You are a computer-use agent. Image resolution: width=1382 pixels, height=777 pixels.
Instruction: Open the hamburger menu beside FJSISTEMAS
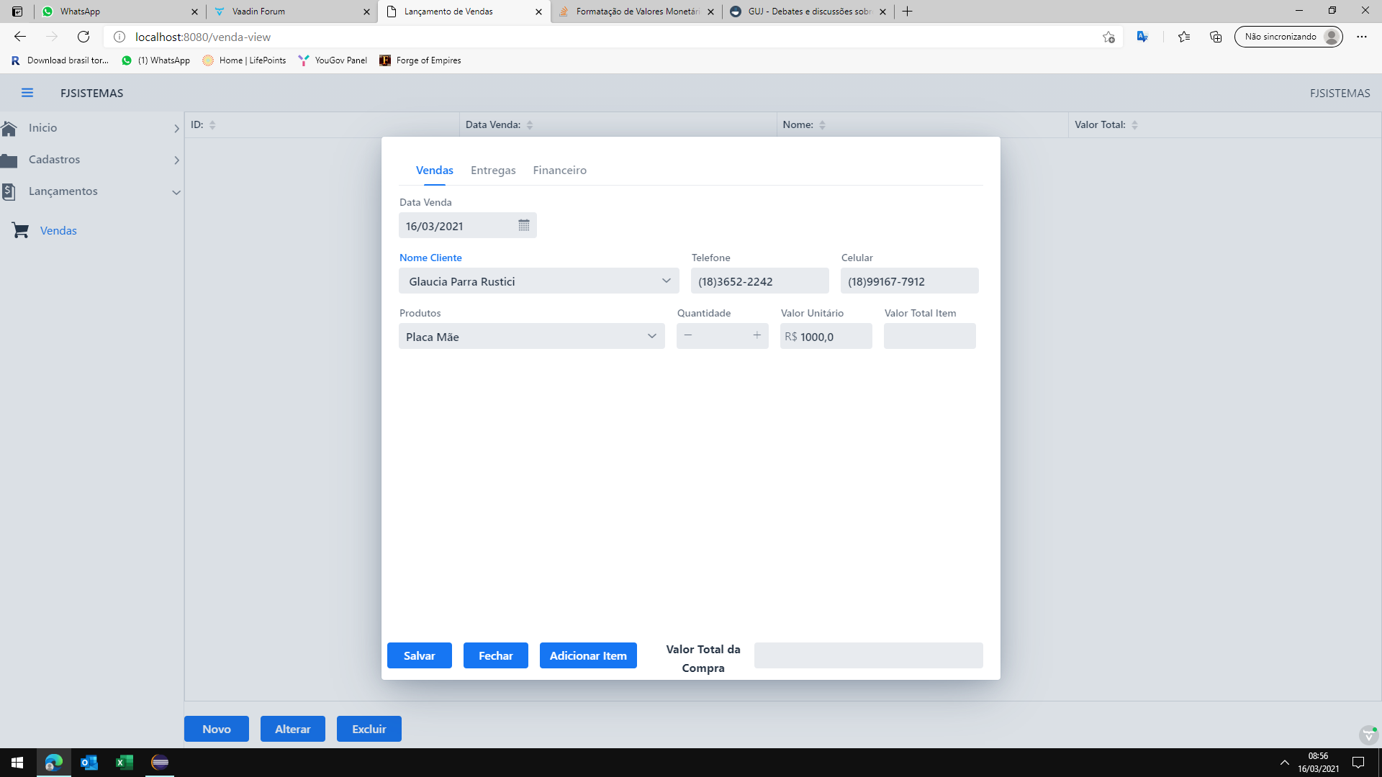coord(27,93)
